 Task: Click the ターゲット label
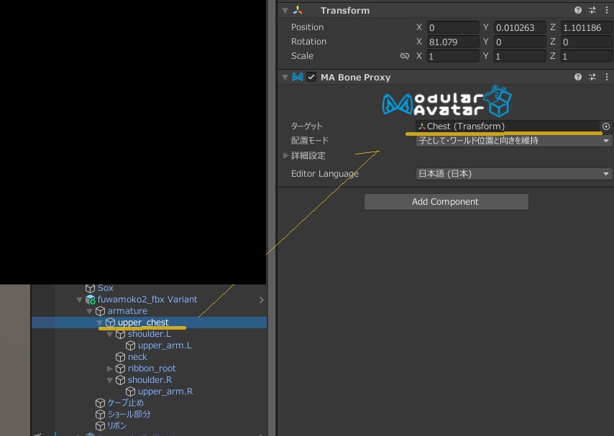(306, 126)
